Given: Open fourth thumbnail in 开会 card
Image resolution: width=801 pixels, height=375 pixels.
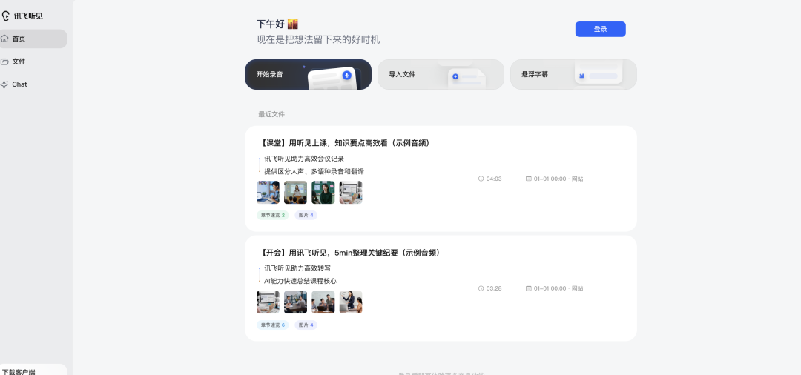Looking at the screenshot, I should pos(351,302).
